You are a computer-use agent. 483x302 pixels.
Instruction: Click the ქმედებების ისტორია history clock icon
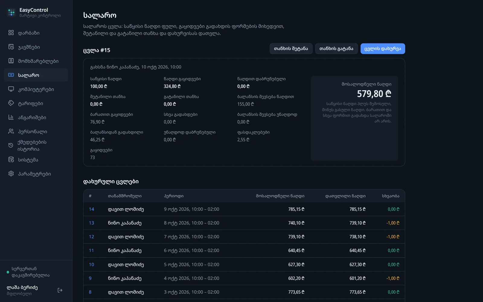click(11, 145)
